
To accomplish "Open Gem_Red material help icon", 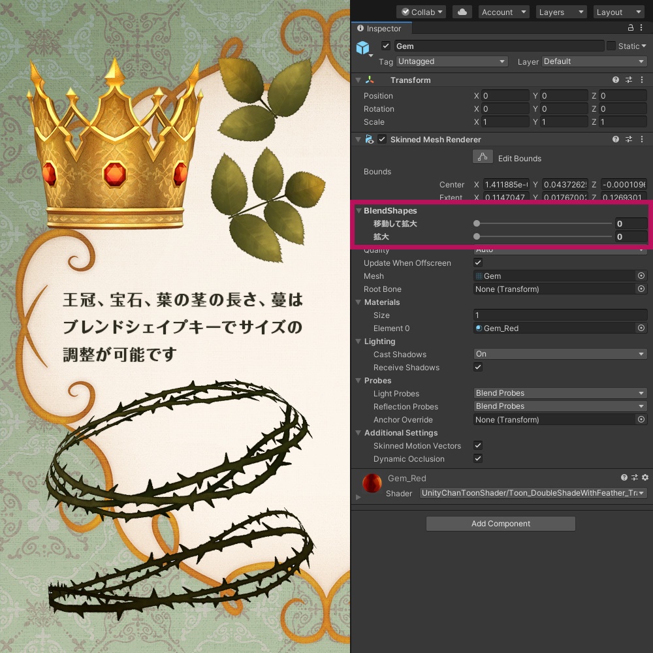I will tap(624, 477).
